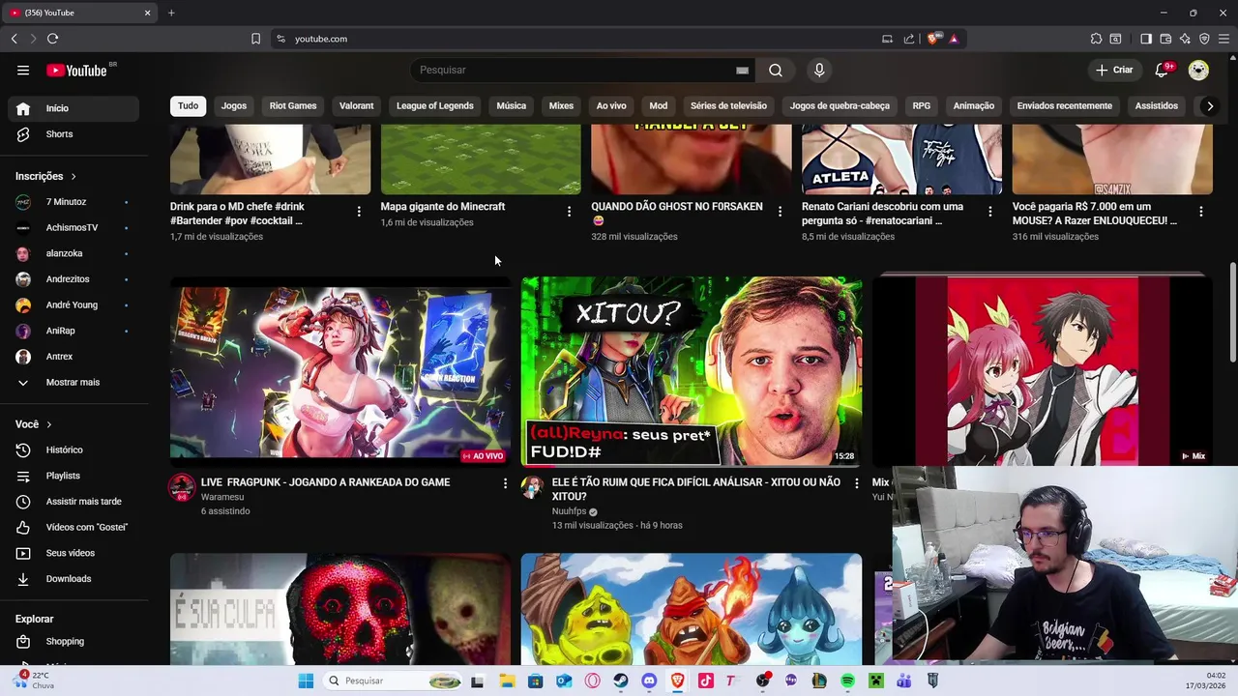Open Steam from the taskbar
Screen dimensions: 1238x696
point(621,681)
